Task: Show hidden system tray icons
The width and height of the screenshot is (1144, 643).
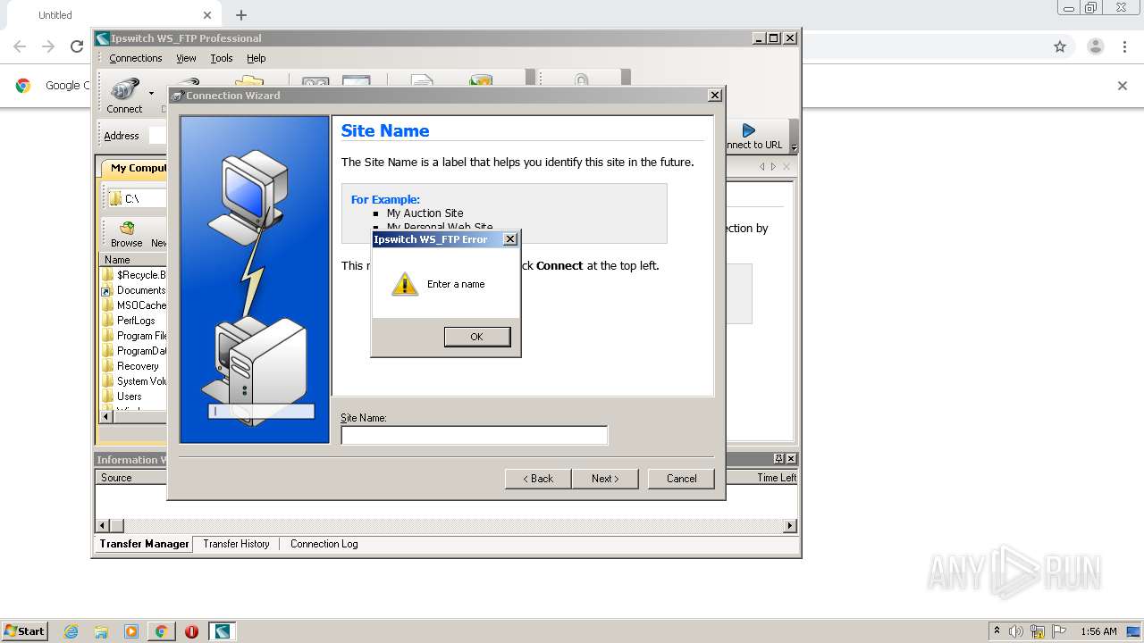Action: [x=997, y=630]
